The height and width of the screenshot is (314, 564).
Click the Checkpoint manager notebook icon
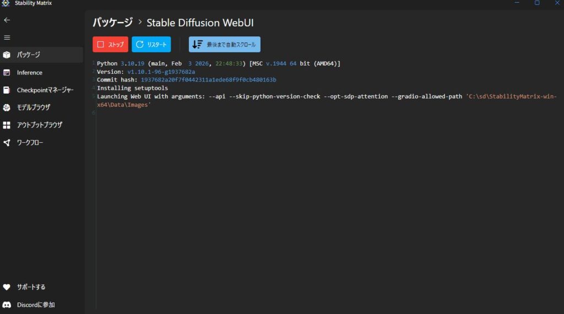(x=7, y=90)
